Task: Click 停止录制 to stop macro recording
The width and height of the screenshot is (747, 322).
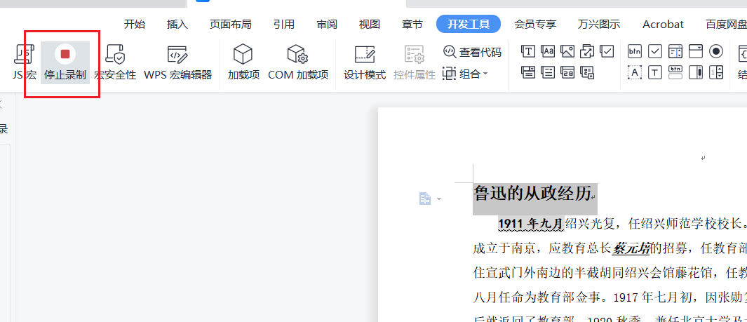Action: (x=65, y=62)
